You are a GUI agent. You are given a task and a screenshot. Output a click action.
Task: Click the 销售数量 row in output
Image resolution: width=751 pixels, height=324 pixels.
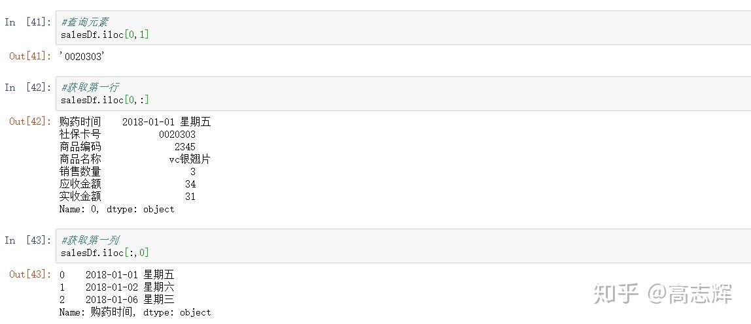(128, 171)
